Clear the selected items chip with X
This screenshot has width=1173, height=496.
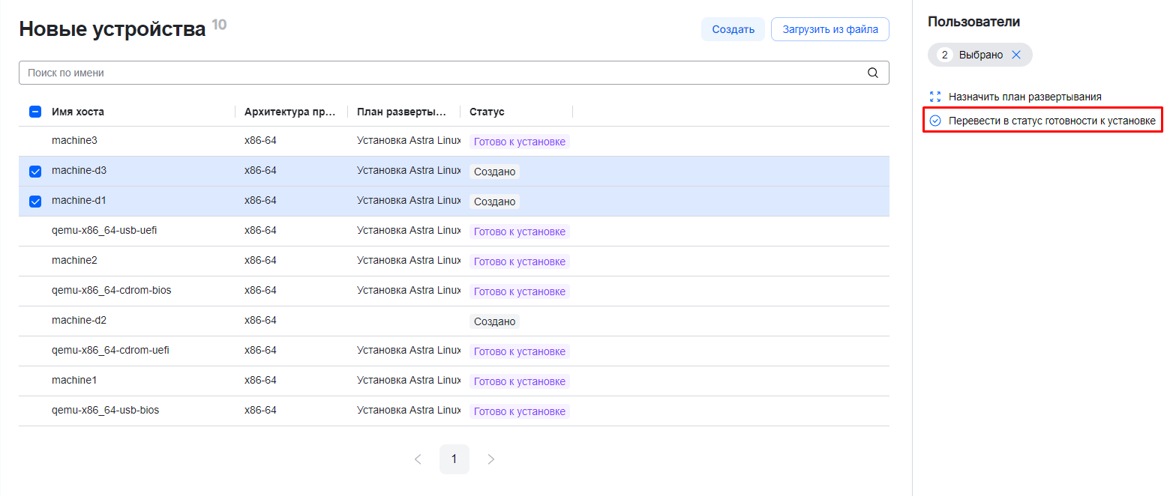point(1016,55)
